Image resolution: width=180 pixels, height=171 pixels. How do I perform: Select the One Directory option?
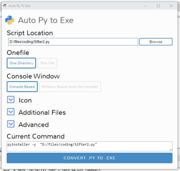point(21,63)
